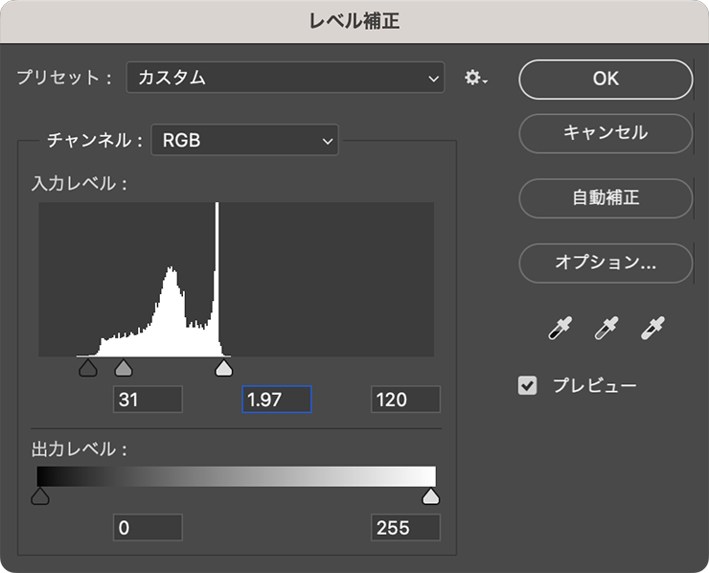
Task: Select the gray point eyedropper
Action: pos(606,329)
